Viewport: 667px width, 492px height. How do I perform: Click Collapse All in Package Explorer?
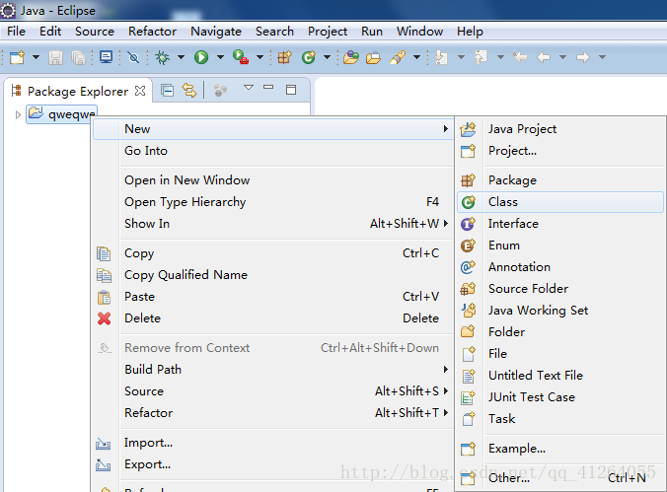[x=167, y=90]
